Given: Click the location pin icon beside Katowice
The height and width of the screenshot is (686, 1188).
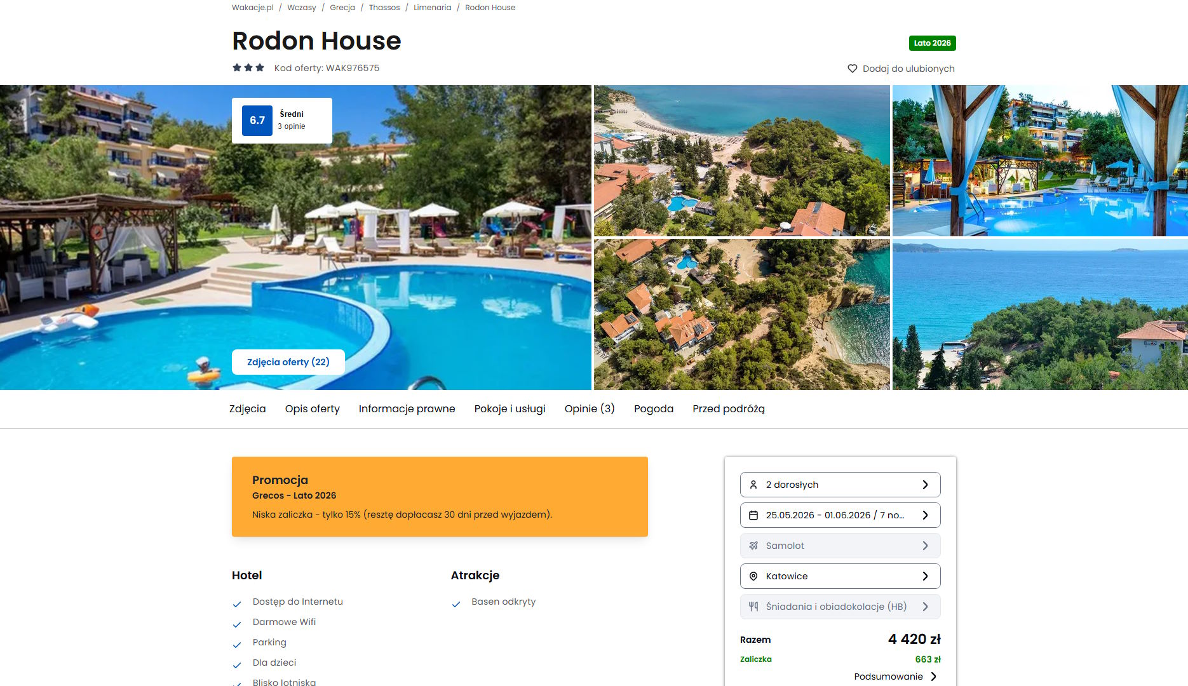Looking at the screenshot, I should click(753, 576).
